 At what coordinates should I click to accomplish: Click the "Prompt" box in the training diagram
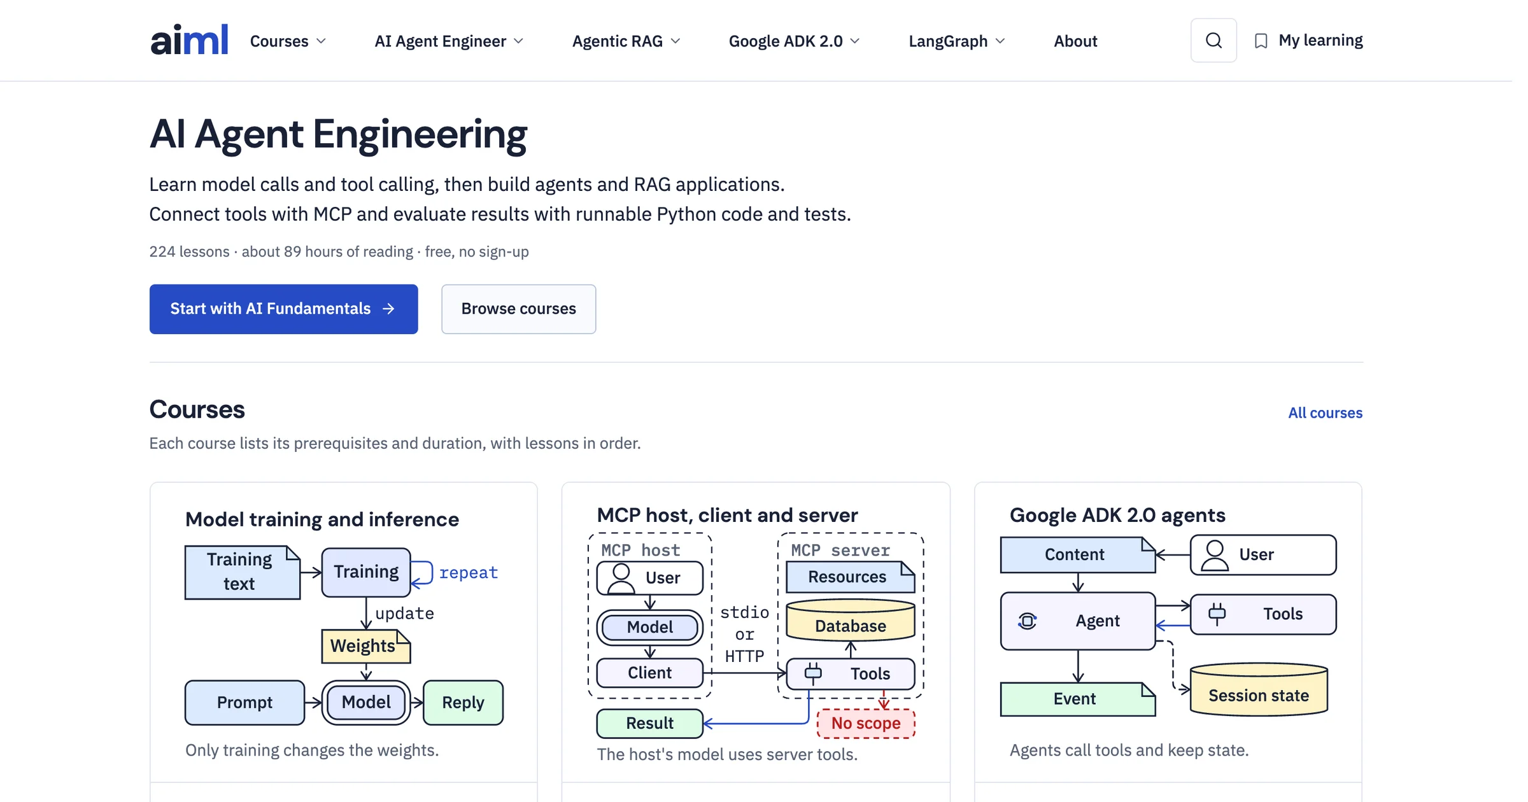(x=244, y=702)
